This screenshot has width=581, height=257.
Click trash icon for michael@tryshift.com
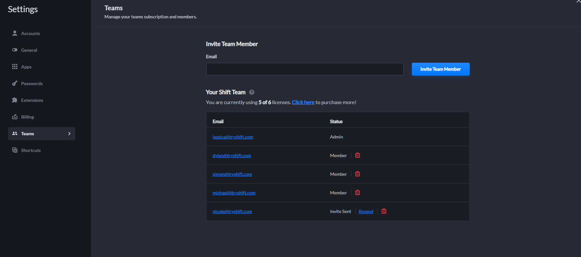(x=357, y=193)
